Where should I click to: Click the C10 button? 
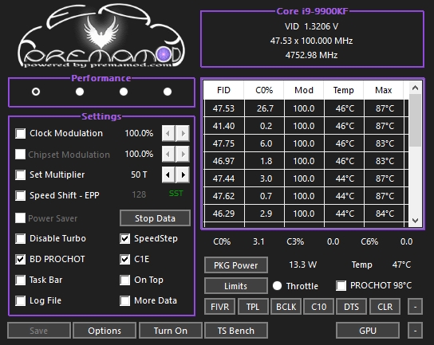[318, 307]
